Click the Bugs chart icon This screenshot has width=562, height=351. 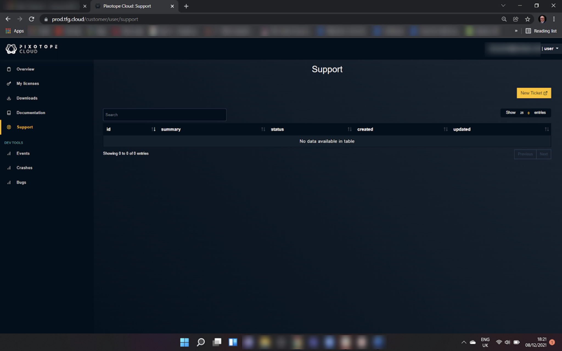coord(9,182)
